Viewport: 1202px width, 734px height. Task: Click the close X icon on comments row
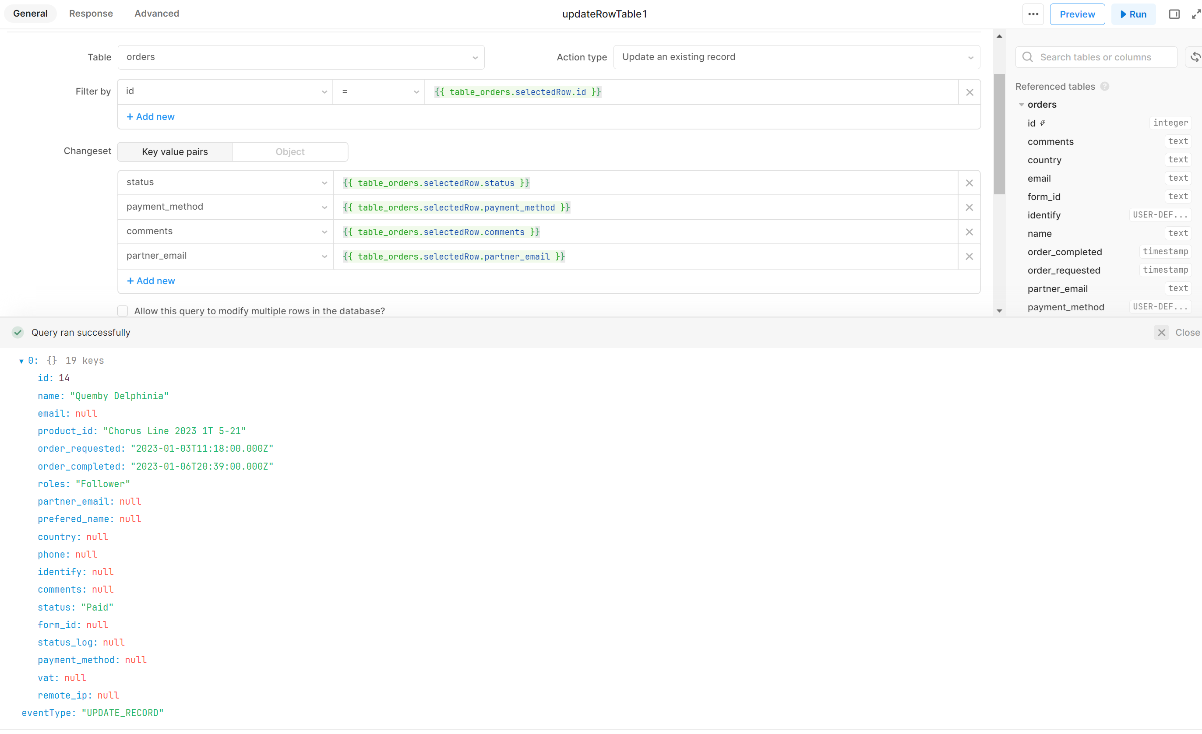point(969,232)
